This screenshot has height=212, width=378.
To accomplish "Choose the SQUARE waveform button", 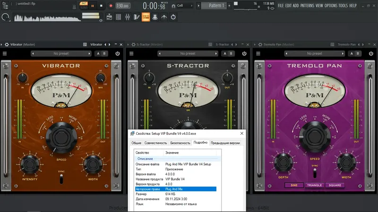I will pyautogui.click(x=334, y=185).
